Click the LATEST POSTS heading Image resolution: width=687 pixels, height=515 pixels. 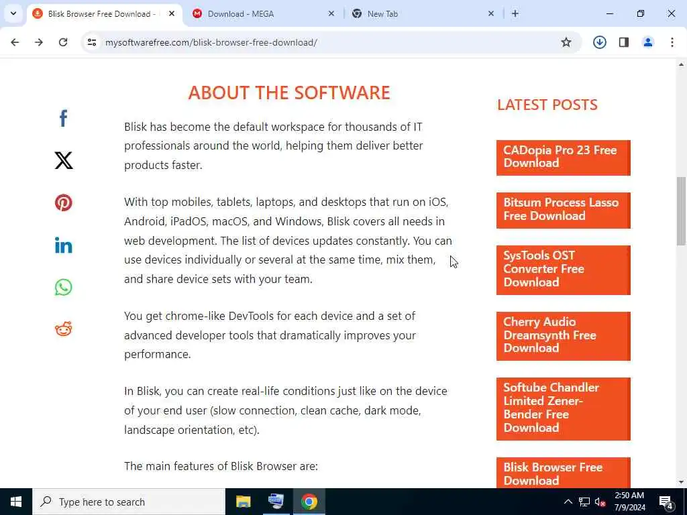(x=547, y=105)
